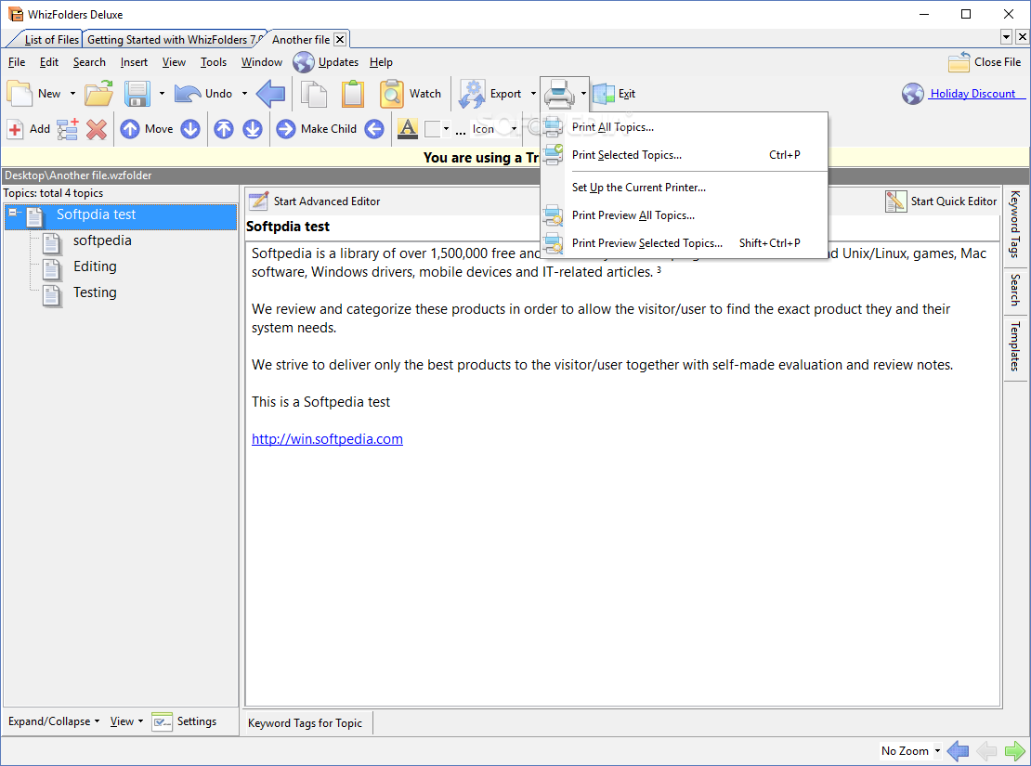Open the Insert menu
The height and width of the screenshot is (766, 1031).
[x=134, y=62]
